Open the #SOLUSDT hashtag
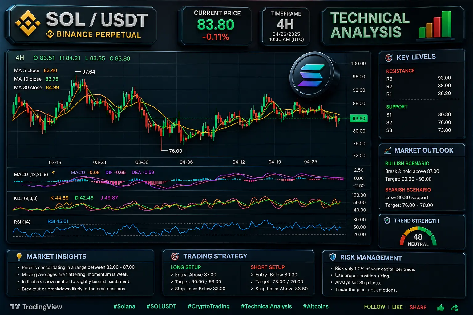This screenshot has width=473, height=315. pos(161,306)
